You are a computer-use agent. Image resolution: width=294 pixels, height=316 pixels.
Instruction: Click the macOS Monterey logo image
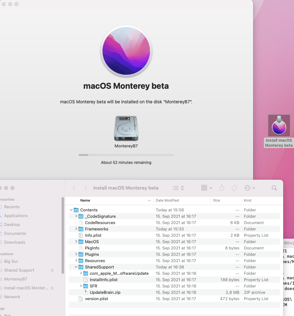point(126,51)
